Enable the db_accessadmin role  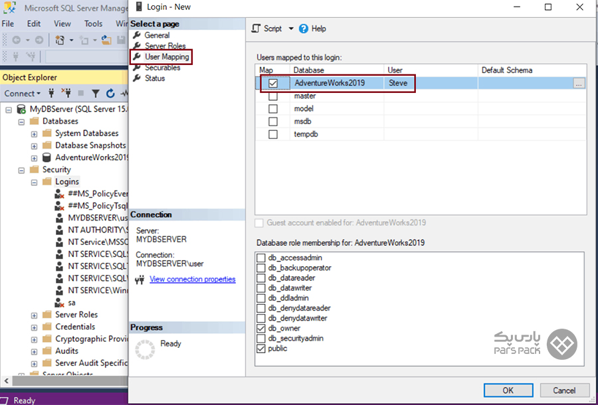tap(261, 258)
